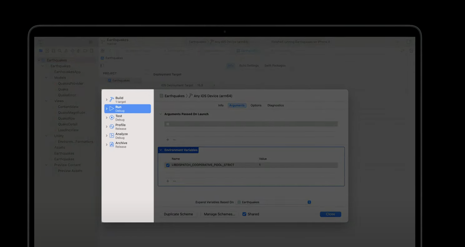Open Build Settings tab in project editor
The height and width of the screenshot is (247, 465).
249,65
